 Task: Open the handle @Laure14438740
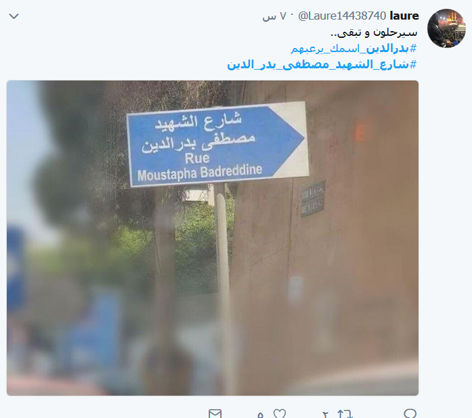[342, 16]
